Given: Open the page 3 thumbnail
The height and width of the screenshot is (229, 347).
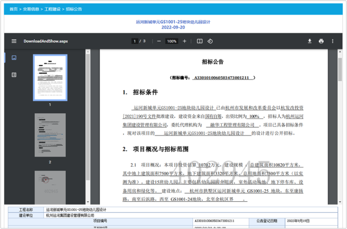Looking at the screenshot, I should (x=50, y=187).
